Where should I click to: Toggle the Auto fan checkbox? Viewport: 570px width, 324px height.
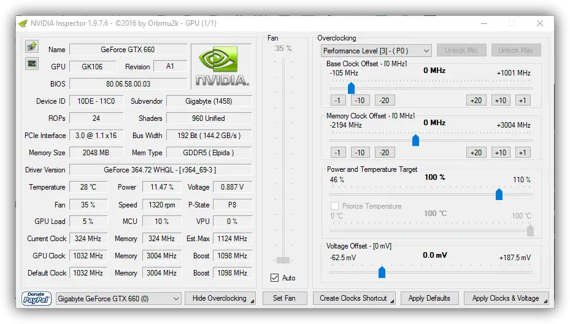(275, 278)
